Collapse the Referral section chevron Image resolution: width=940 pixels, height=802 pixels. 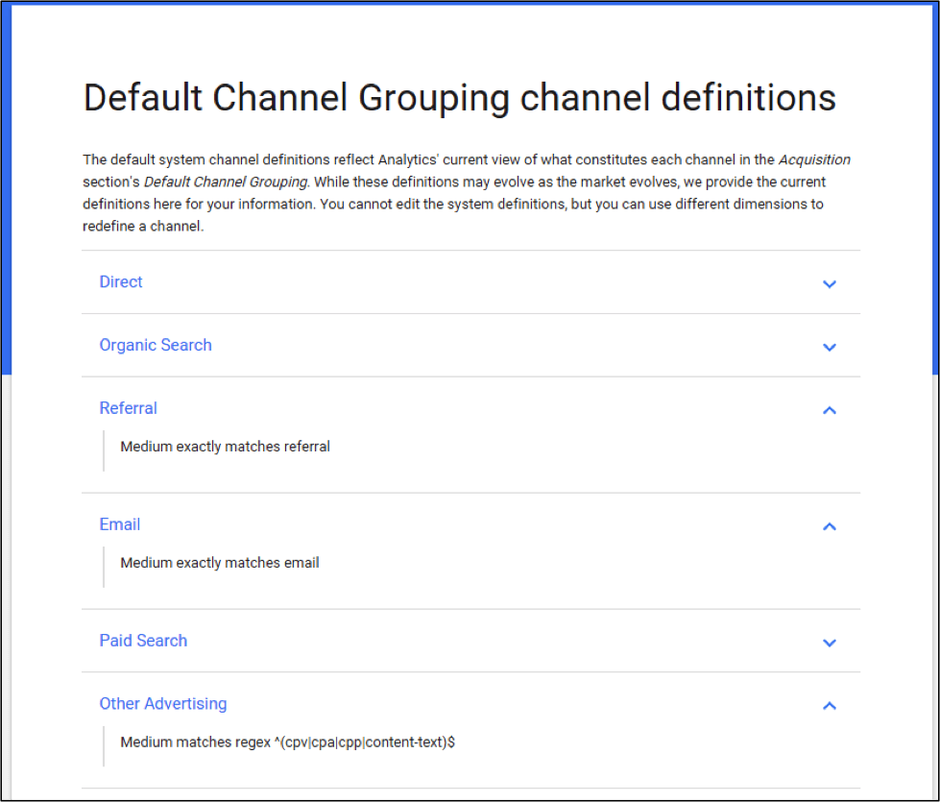coord(829,410)
